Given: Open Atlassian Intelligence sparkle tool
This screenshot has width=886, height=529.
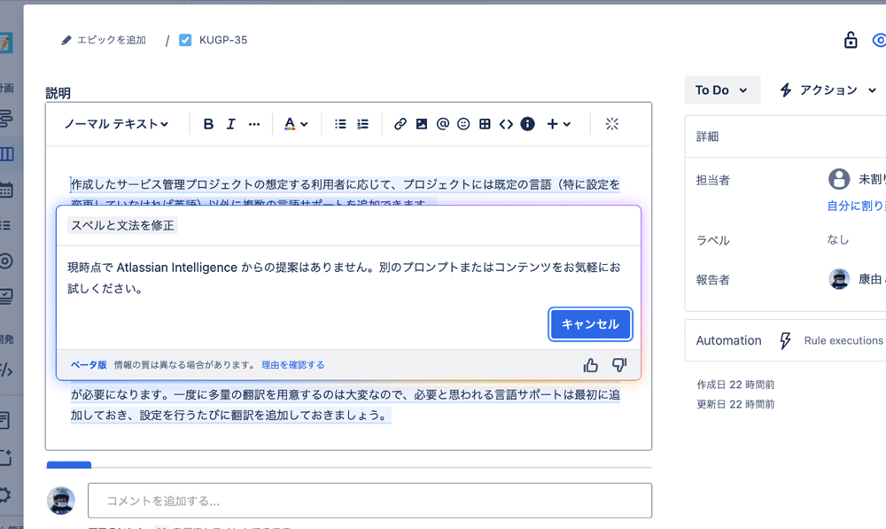Looking at the screenshot, I should (x=612, y=124).
